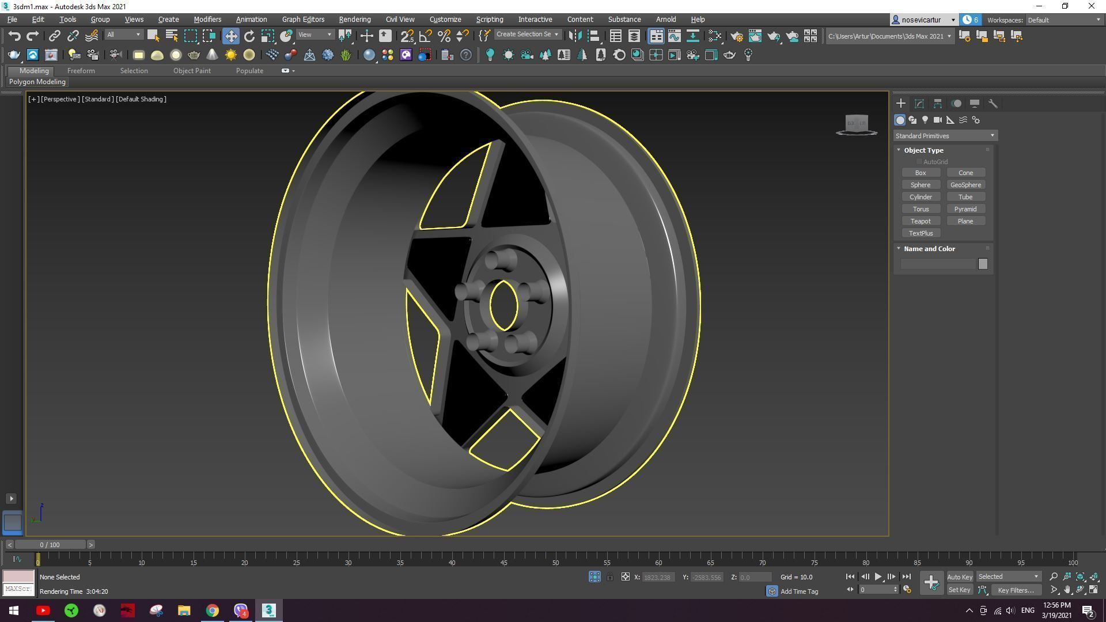Open the key mode Selected dropdown
1106x622 pixels.
[x=1008, y=577]
